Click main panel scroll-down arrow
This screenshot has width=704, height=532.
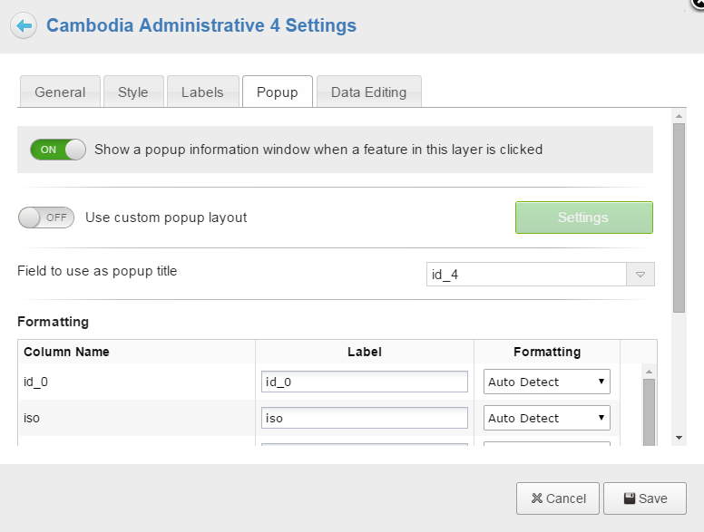tap(679, 438)
